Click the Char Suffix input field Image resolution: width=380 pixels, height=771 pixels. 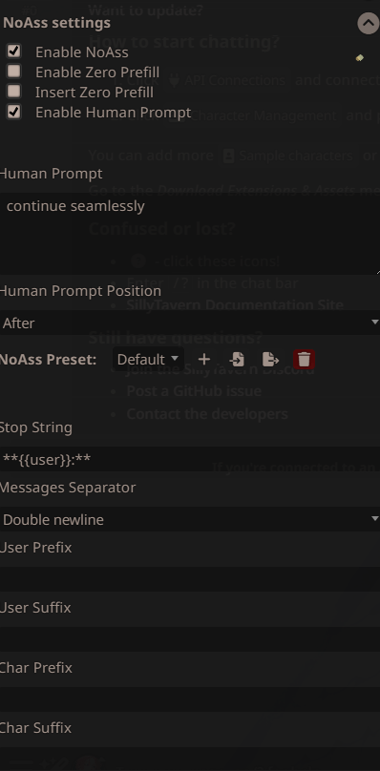(x=190, y=759)
